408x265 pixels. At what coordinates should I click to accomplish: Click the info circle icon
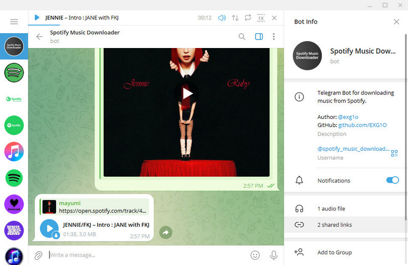click(x=299, y=97)
